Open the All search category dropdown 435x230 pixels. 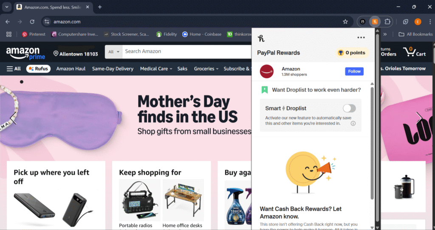click(x=113, y=51)
